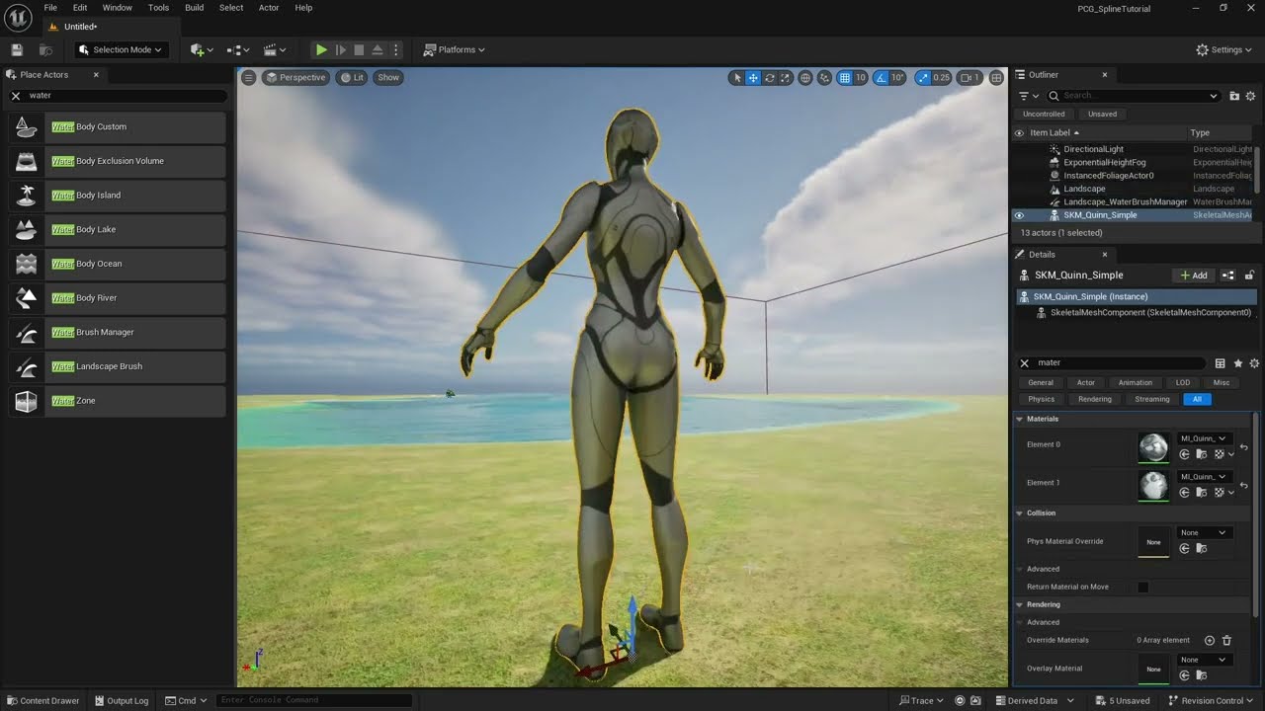Activate the Translate move tool in viewport
The height and width of the screenshot is (711, 1265).
click(x=753, y=77)
